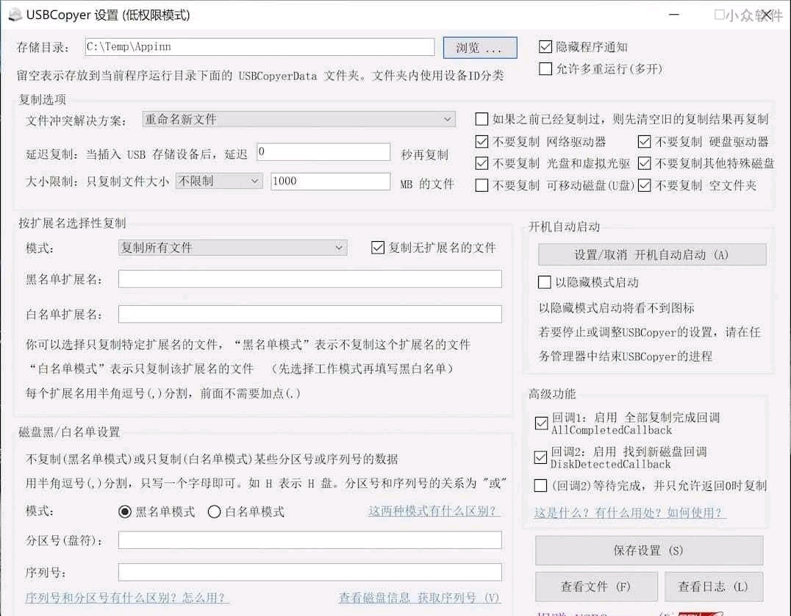This screenshot has height=616, width=791.
Task: Open link 这两种模式有什么区别?
Action: coord(434,511)
